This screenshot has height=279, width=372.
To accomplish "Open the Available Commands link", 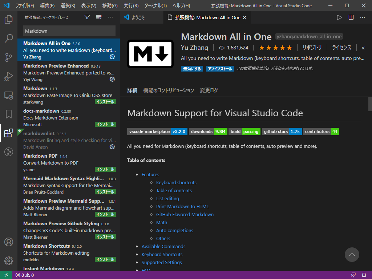I will click(x=163, y=247).
